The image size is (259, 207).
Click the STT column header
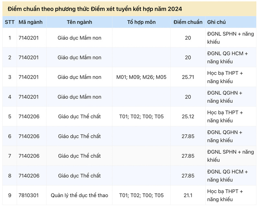click(x=10, y=22)
